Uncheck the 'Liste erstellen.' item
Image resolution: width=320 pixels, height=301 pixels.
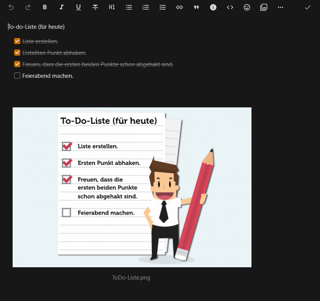tap(17, 41)
